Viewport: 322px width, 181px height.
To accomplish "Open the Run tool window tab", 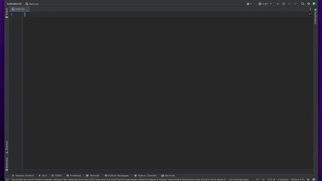I will click(x=43, y=175).
